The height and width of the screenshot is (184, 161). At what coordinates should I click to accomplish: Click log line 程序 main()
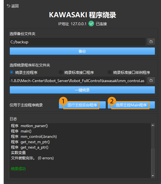click(x=21, y=131)
